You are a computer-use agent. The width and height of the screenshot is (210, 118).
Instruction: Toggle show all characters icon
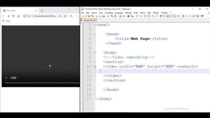[x=157, y=16]
